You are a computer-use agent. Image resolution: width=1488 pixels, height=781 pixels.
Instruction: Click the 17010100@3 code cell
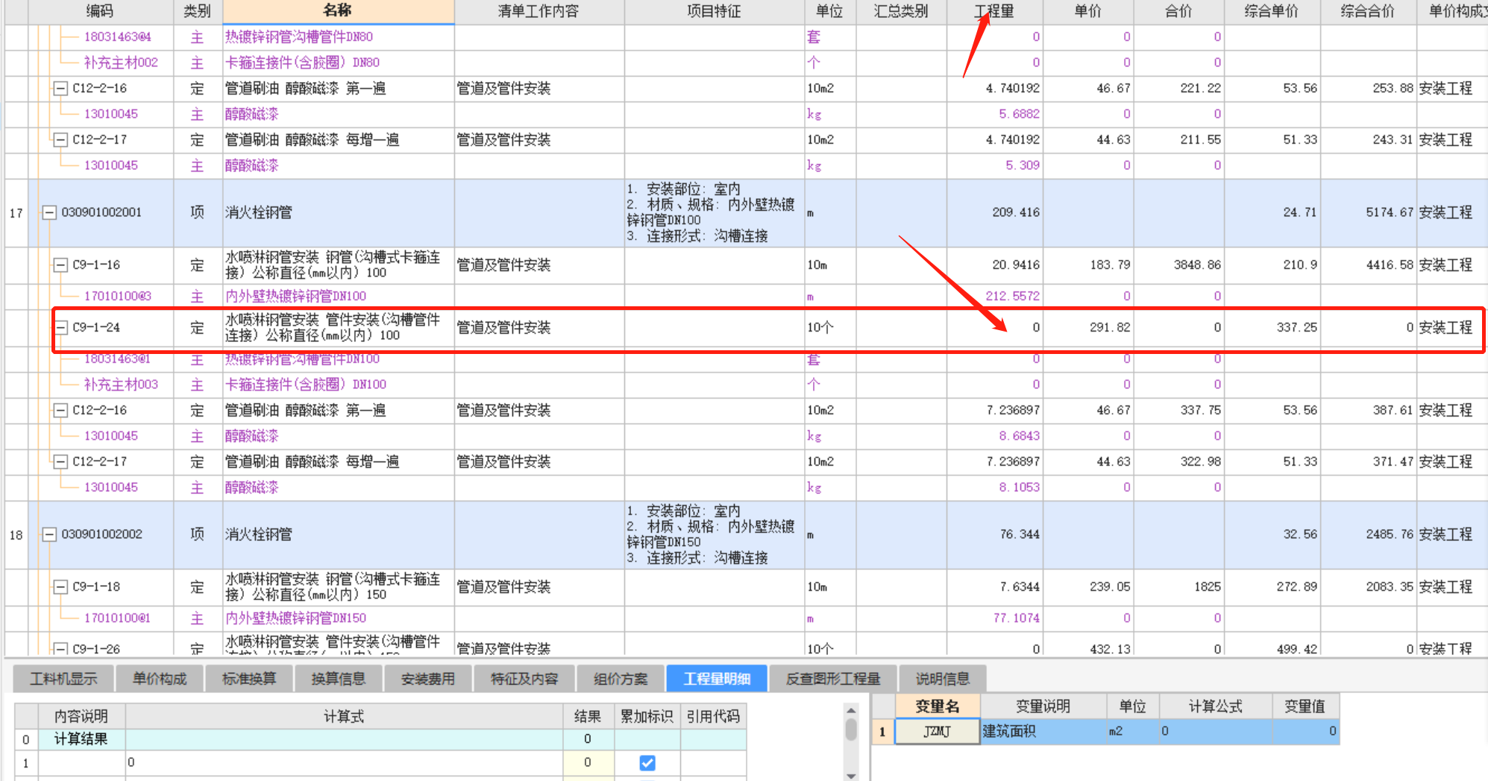click(x=118, y=297)
